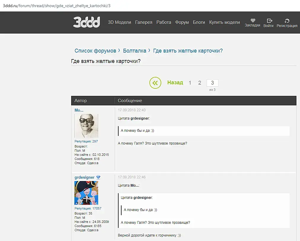This screenshot has height=241, width=300.
Task: Click Сообщения: 6185 text
Action: pos(88,226)
